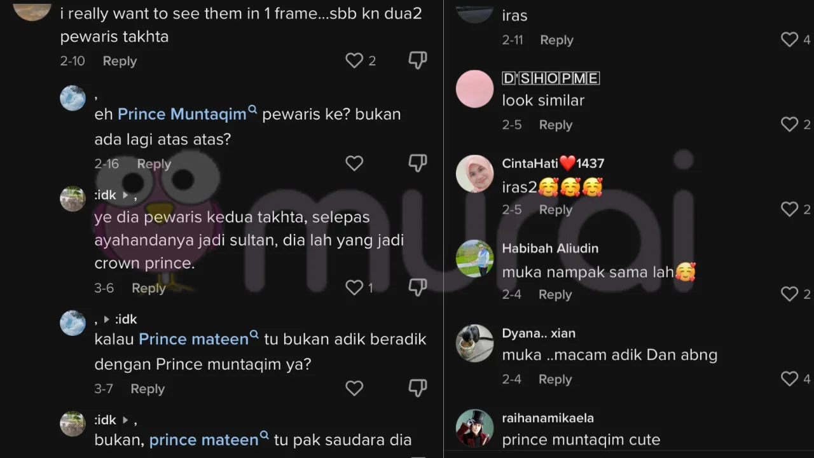Image resolution: width=814 pixels, height=458 pixels.
Task: Open raihanamikaela's profile avatar
Action: 474,428
